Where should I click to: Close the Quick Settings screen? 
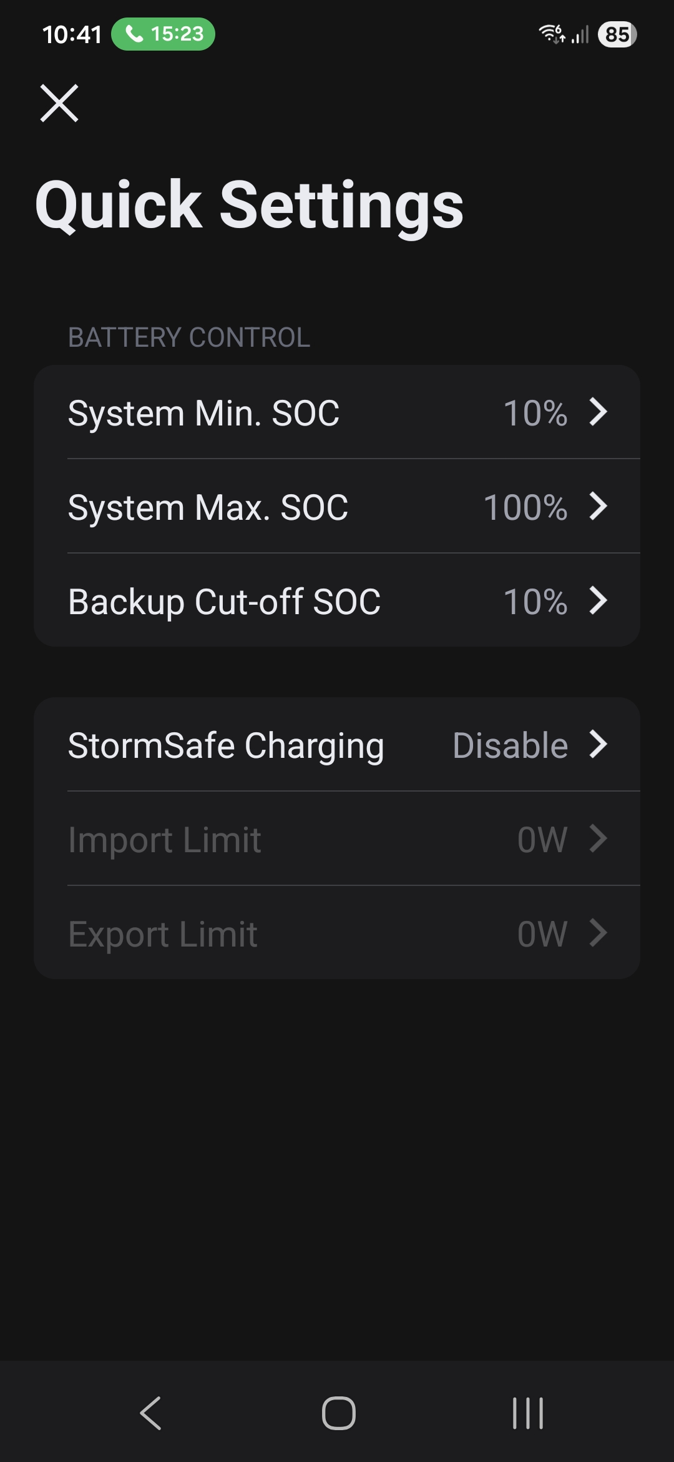pos(59,103)
